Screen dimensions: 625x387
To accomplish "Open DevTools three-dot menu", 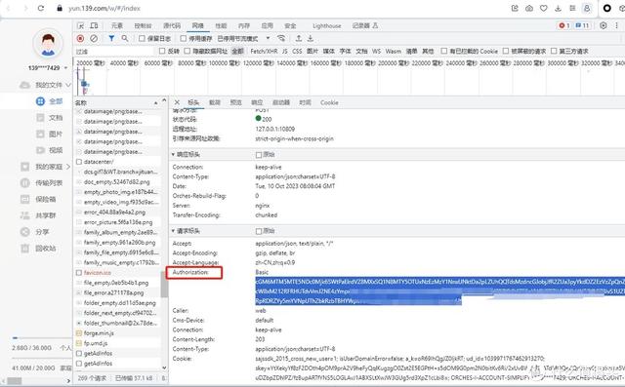I will tap(616, 25).
